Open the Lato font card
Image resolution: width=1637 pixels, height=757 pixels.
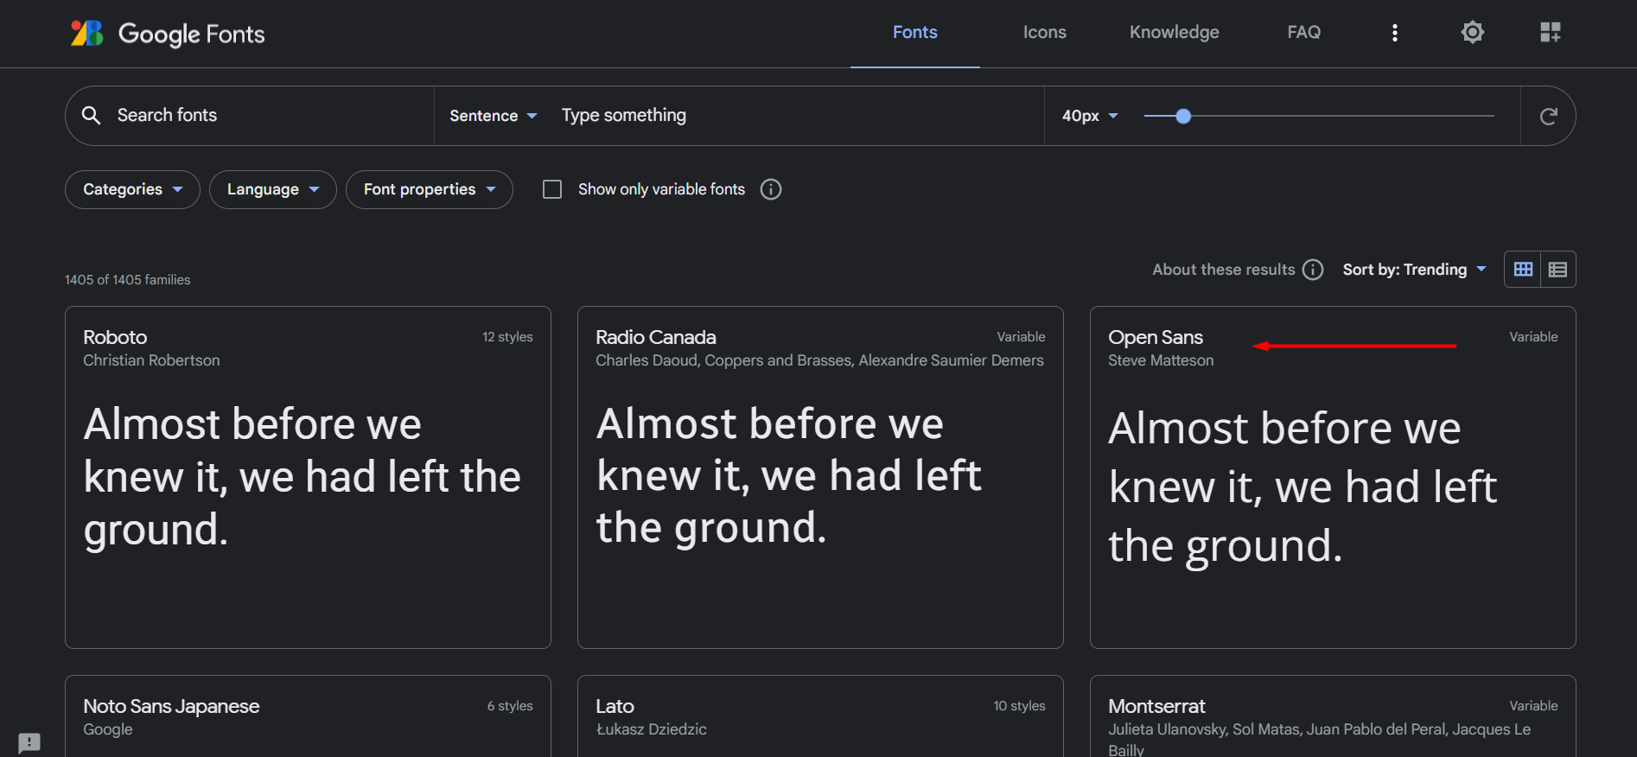820,716
